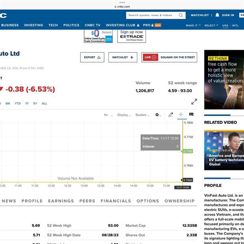This screenshot has width=244, height=244.
Task: Select the pencil draw tool
Action: tap(171, 115)
